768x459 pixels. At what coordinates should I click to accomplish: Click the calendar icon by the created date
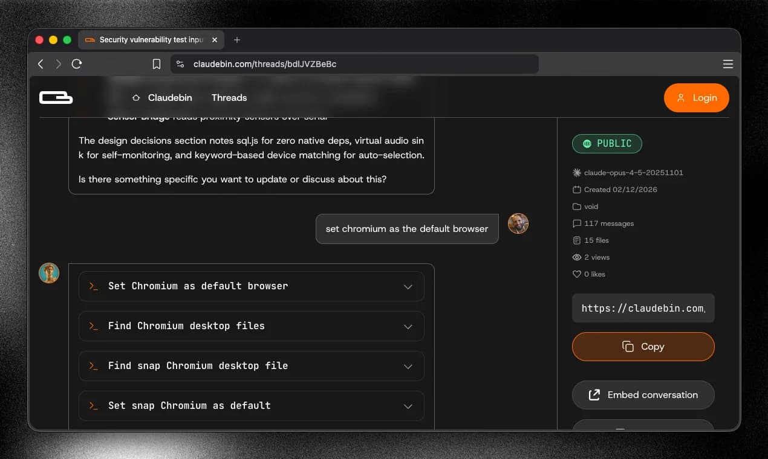576,189
